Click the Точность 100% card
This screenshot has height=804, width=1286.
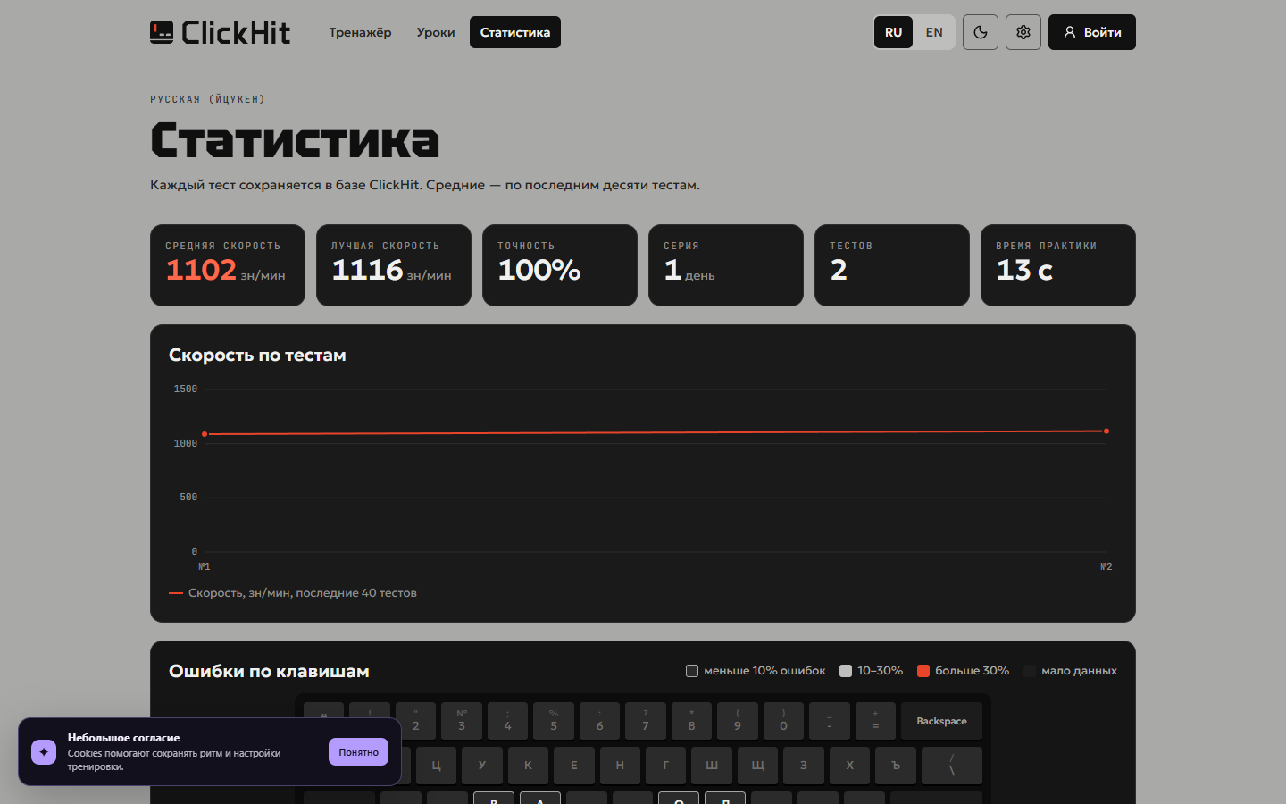(560, 265)
